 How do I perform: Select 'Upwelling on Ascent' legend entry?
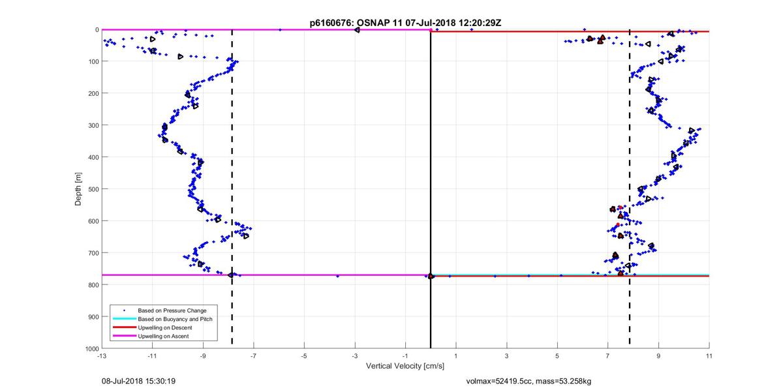click(164, 336)
